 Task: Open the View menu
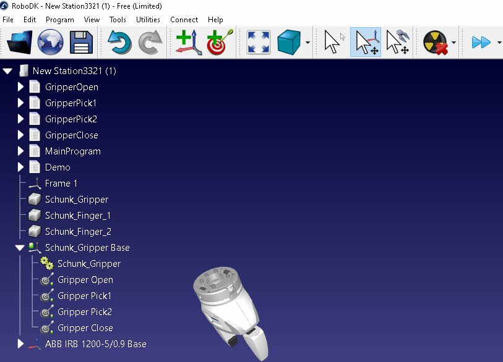tap(92, 20)
